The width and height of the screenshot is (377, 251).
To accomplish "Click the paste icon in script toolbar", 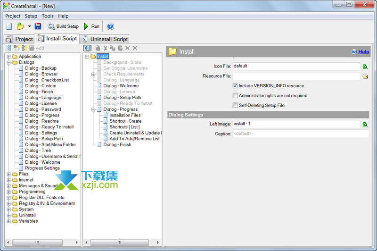I will [x=120, y=48].
